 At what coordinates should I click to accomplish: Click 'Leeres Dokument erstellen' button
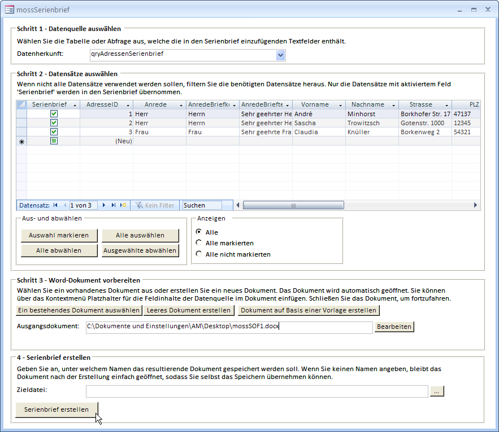189,310
